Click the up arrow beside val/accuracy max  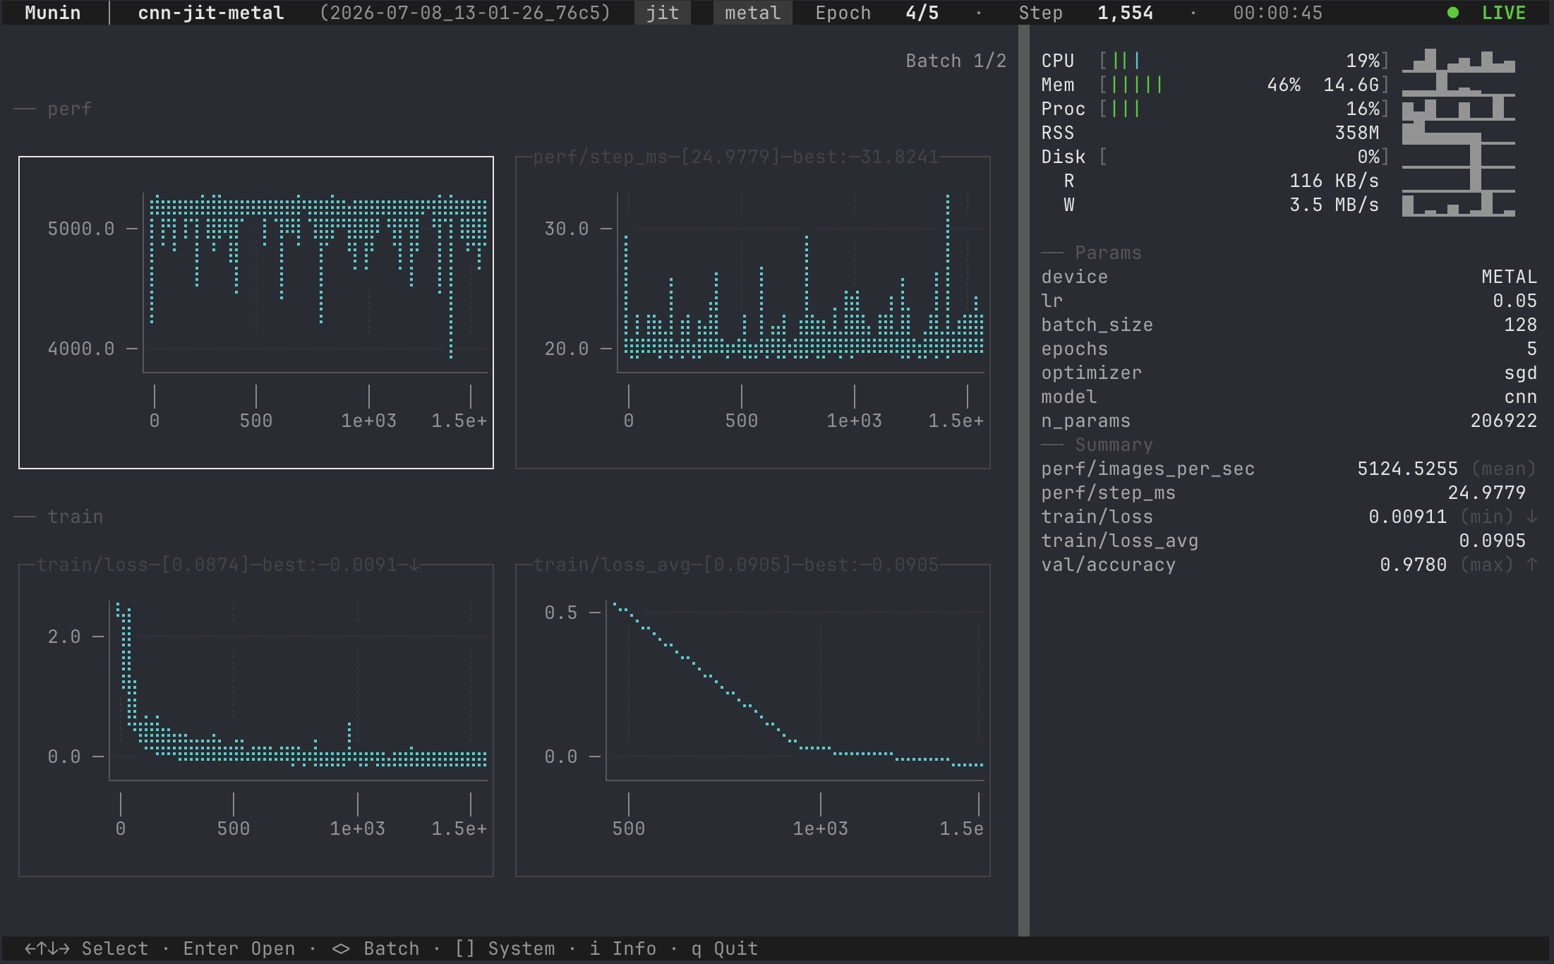1532,565
